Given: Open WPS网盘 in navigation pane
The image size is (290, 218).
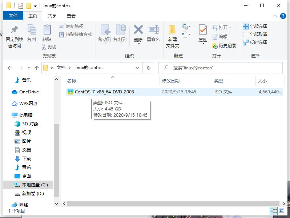Looking at the screenshot, I should (24, 103).
